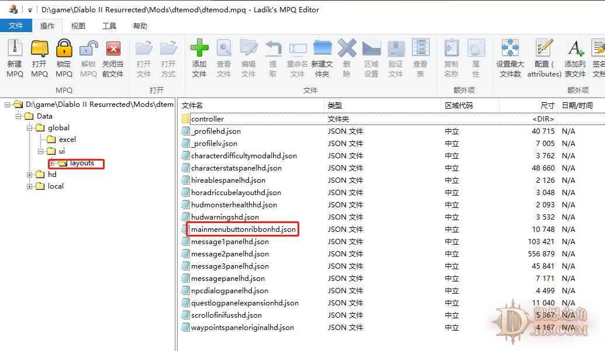This screenshot has height=351, width=605.
Task: Click the Copy Name (复制名称) icon
Action: [451, 48]
